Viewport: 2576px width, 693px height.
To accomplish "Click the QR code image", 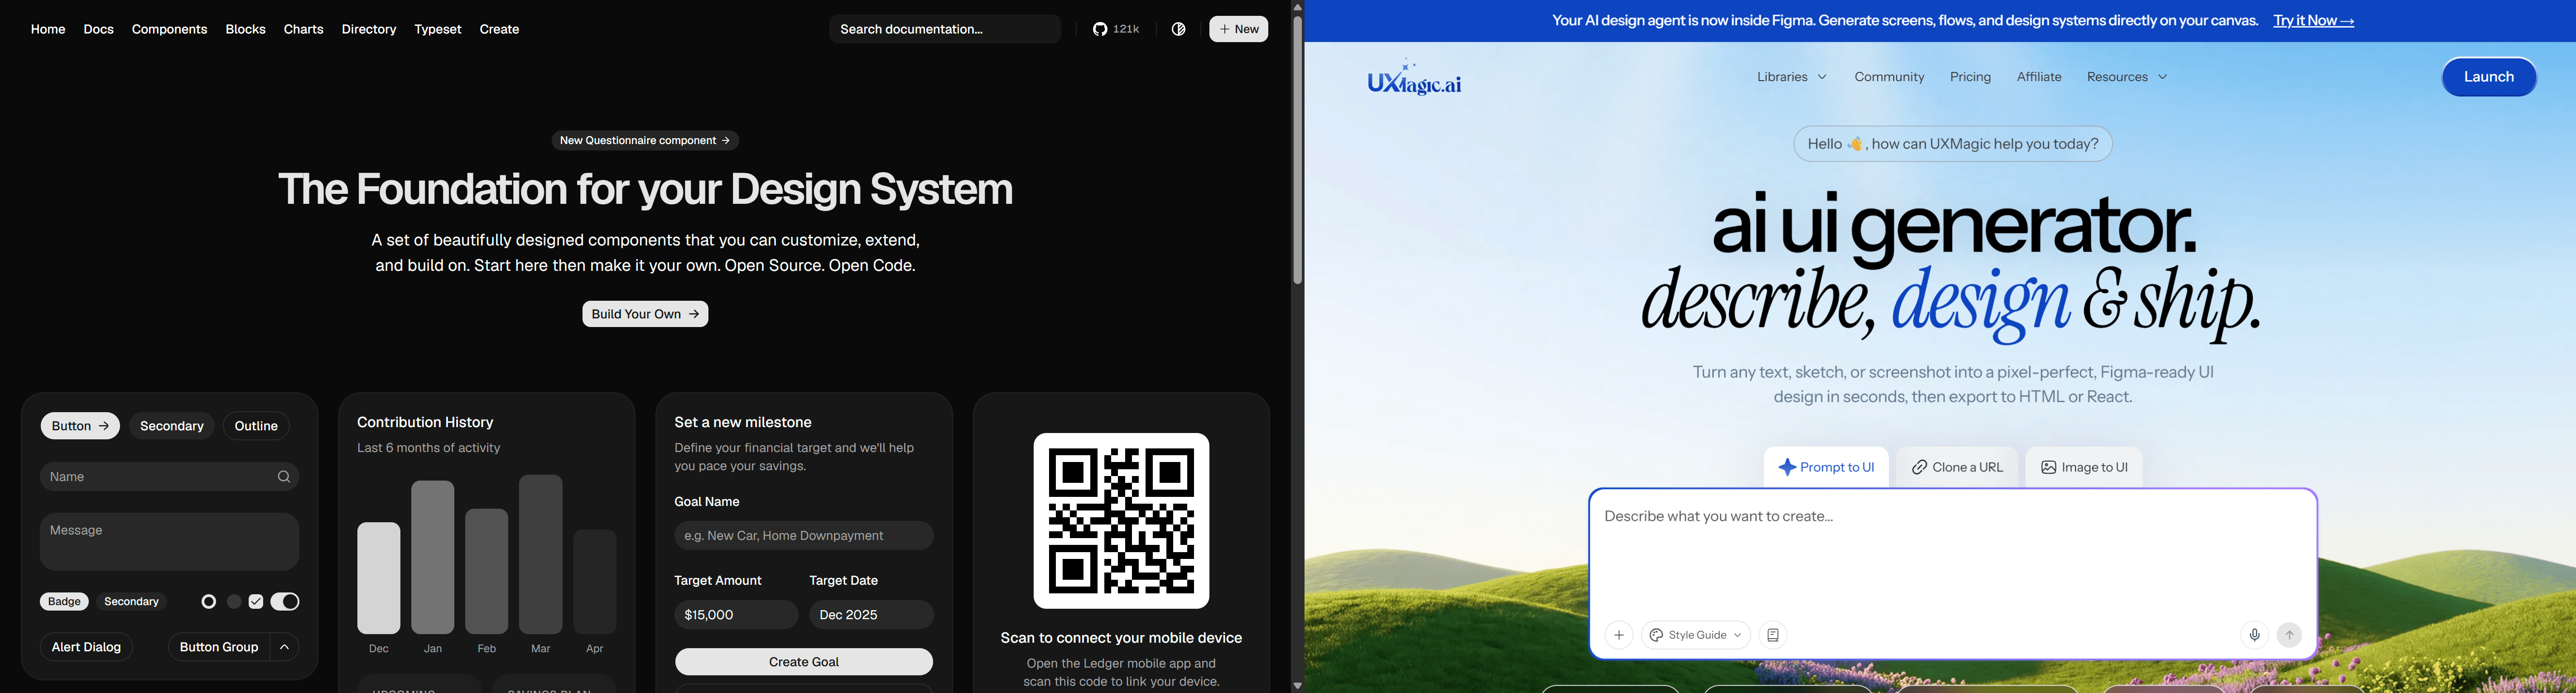I will (x=1121, y=521).
